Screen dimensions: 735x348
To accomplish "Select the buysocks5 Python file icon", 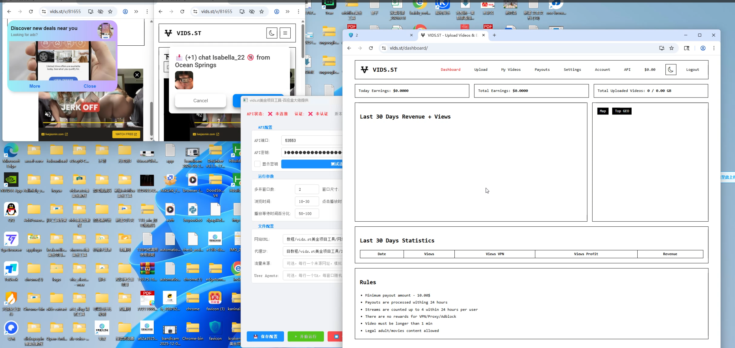I will 193,213.
